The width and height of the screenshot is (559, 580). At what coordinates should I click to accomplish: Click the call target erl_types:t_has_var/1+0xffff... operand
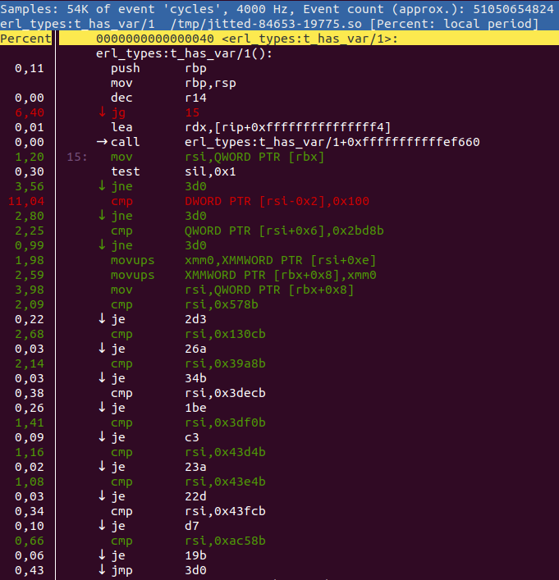click(332, 142)
